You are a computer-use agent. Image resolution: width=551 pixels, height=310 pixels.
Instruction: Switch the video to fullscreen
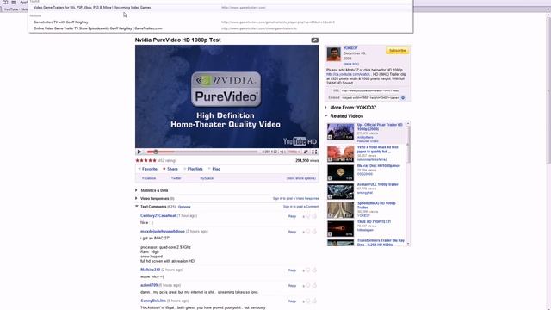[314, 152]
